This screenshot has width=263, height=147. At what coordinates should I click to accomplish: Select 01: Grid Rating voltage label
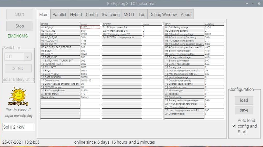pos(184,27)
